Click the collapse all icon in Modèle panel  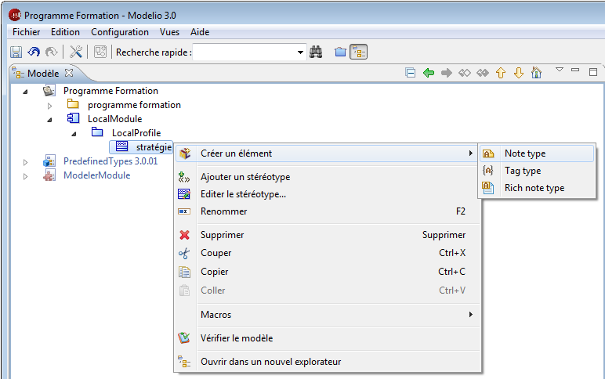tap(411, 73)
